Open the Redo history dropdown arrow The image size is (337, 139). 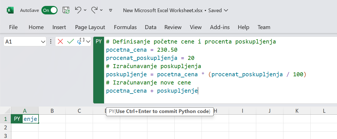tap(101, 10)
